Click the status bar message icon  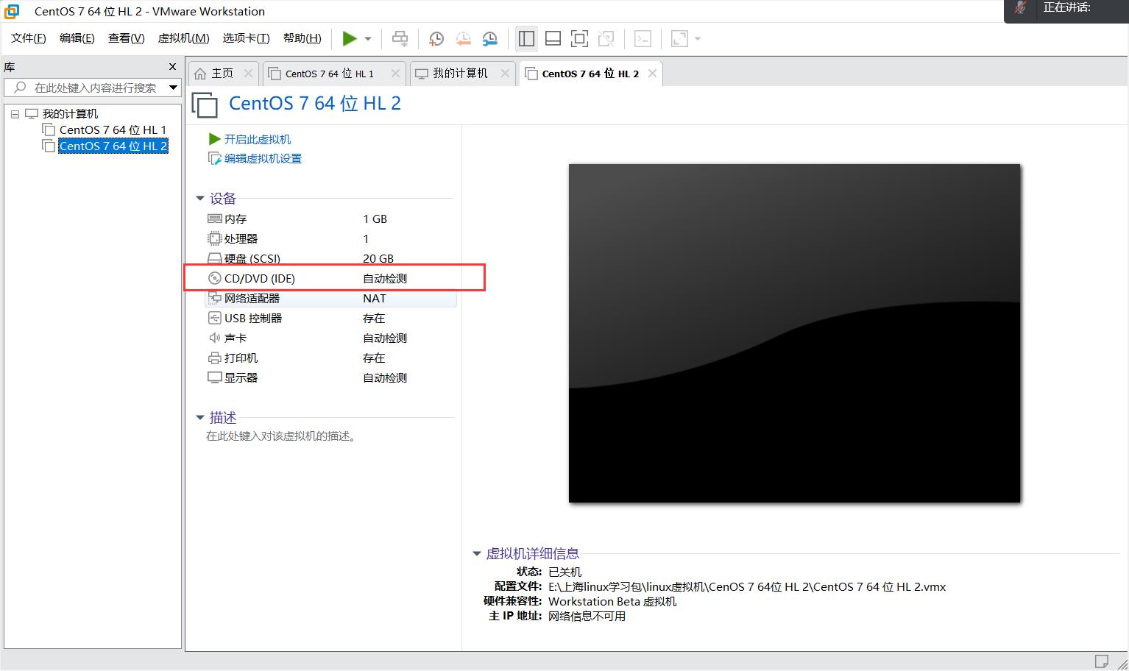point(1101,661)
